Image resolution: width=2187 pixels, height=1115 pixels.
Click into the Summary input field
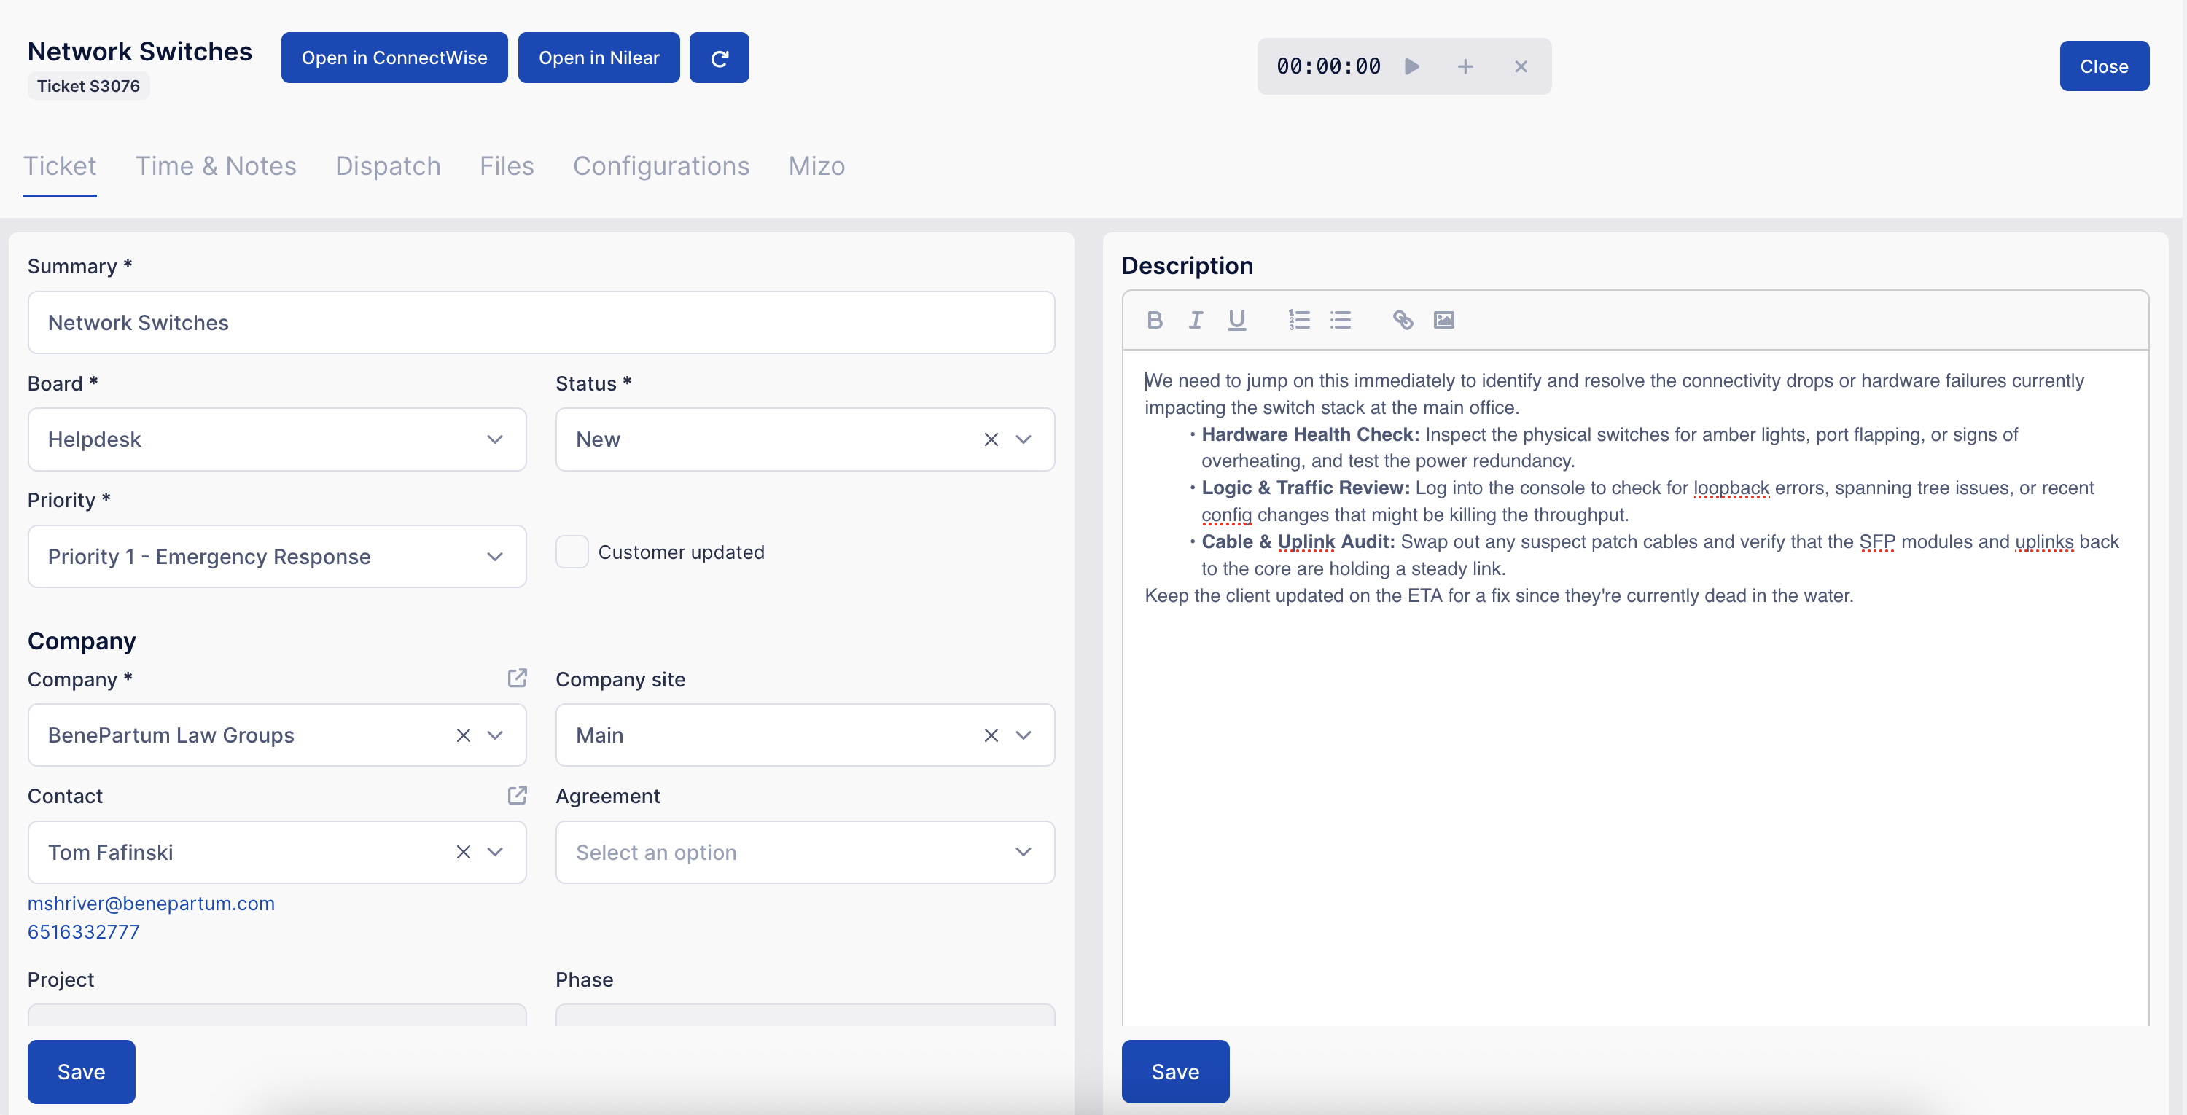coord(541,322)
